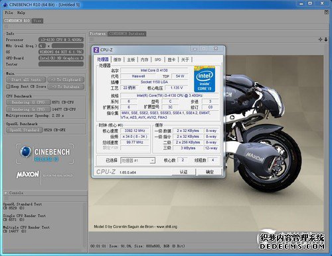Click the To Database button

pos(66,87)
